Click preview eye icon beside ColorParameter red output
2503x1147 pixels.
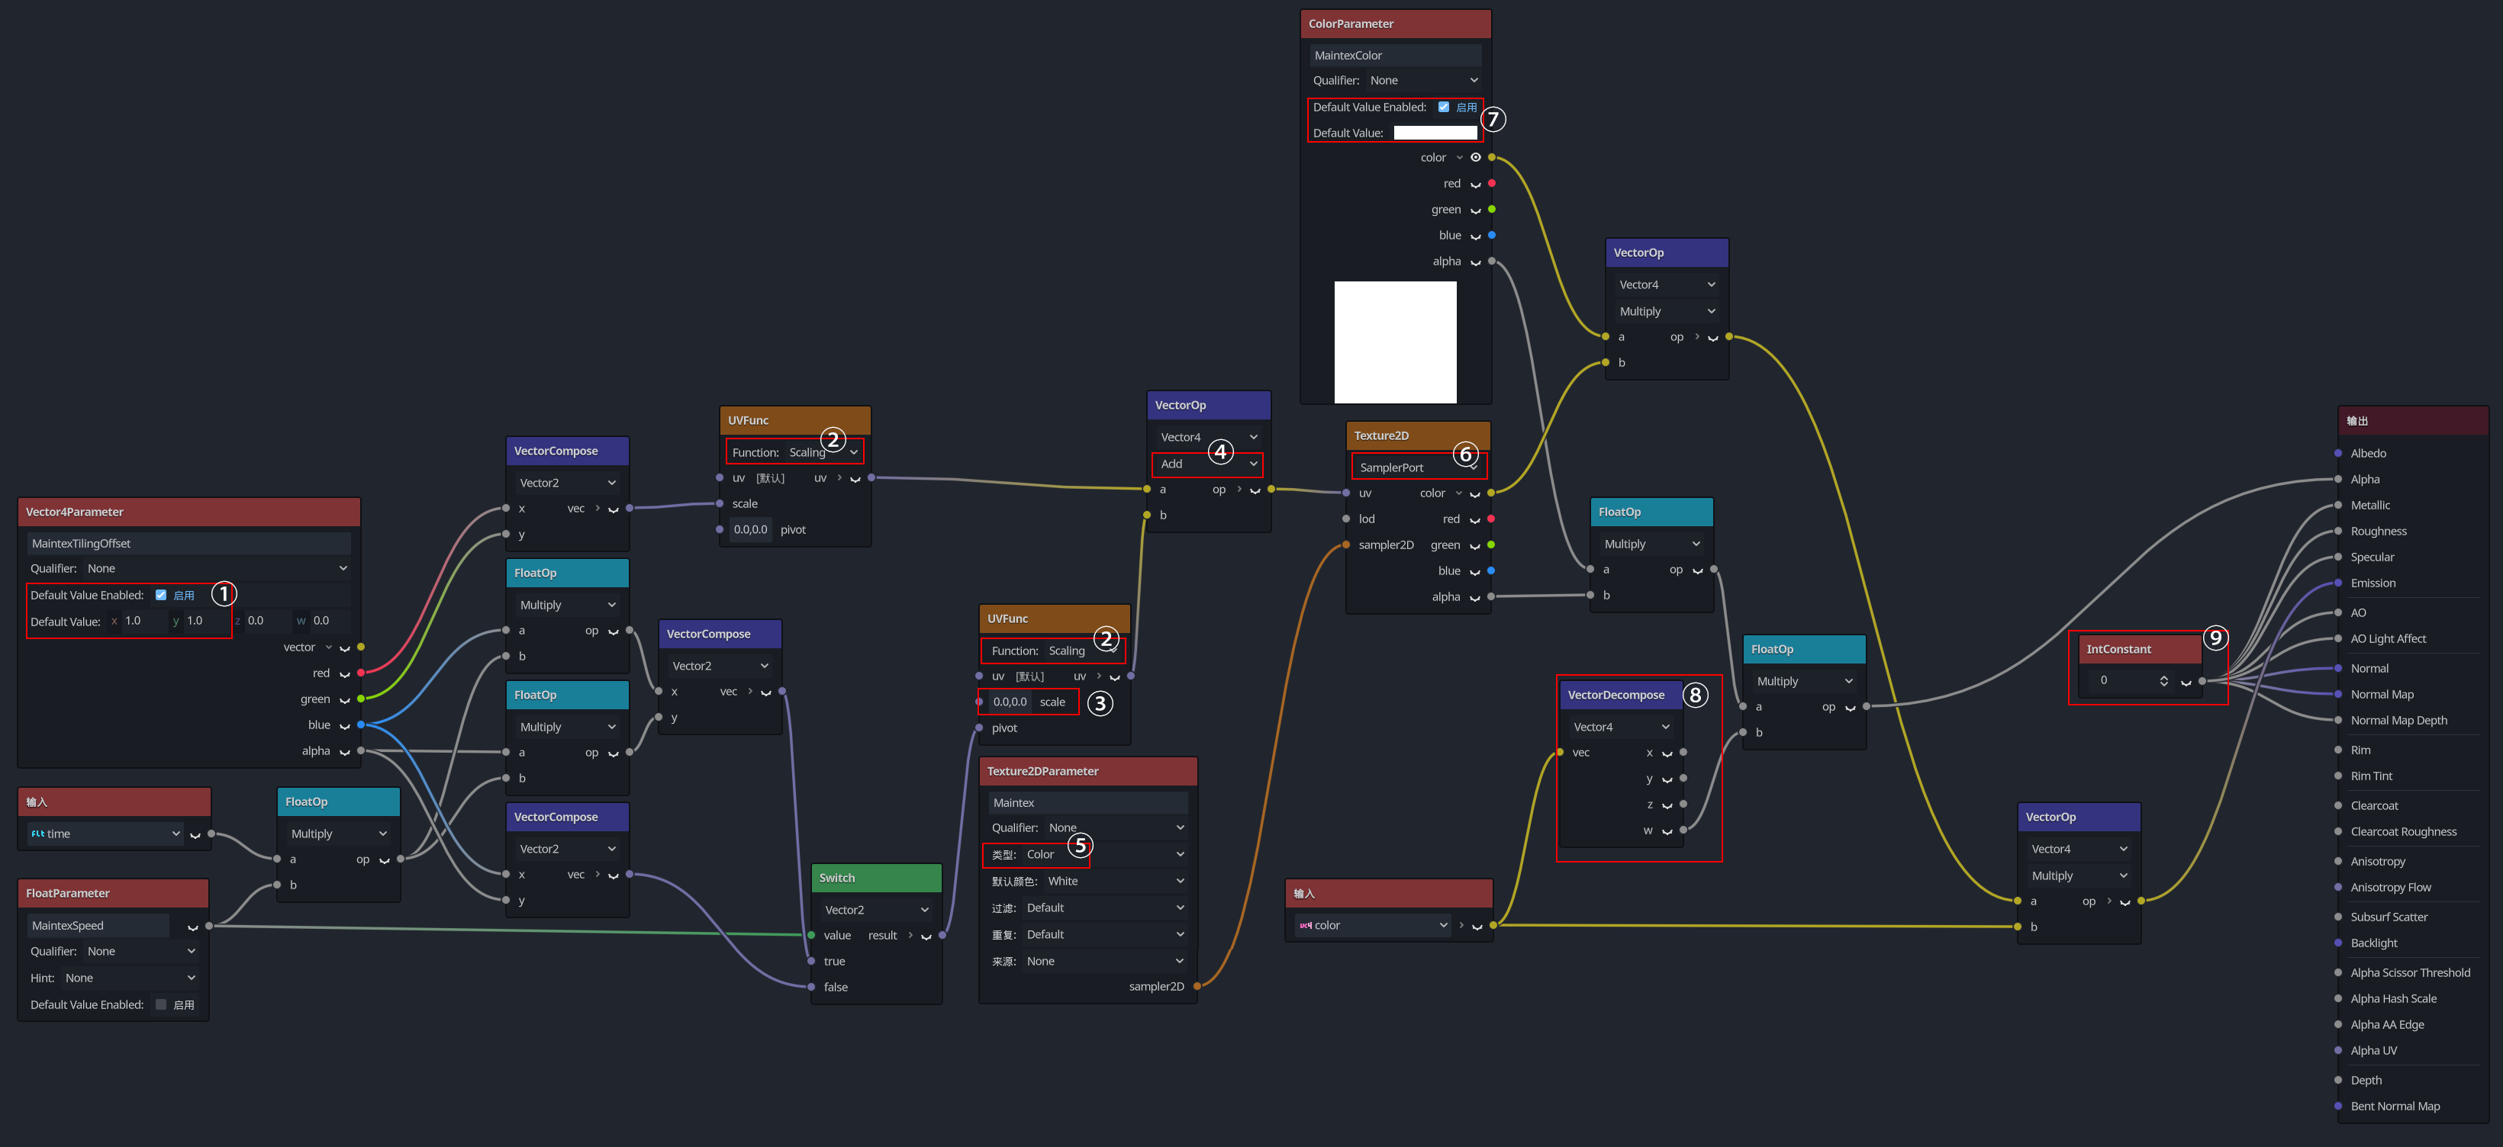tap(1475, 185)
